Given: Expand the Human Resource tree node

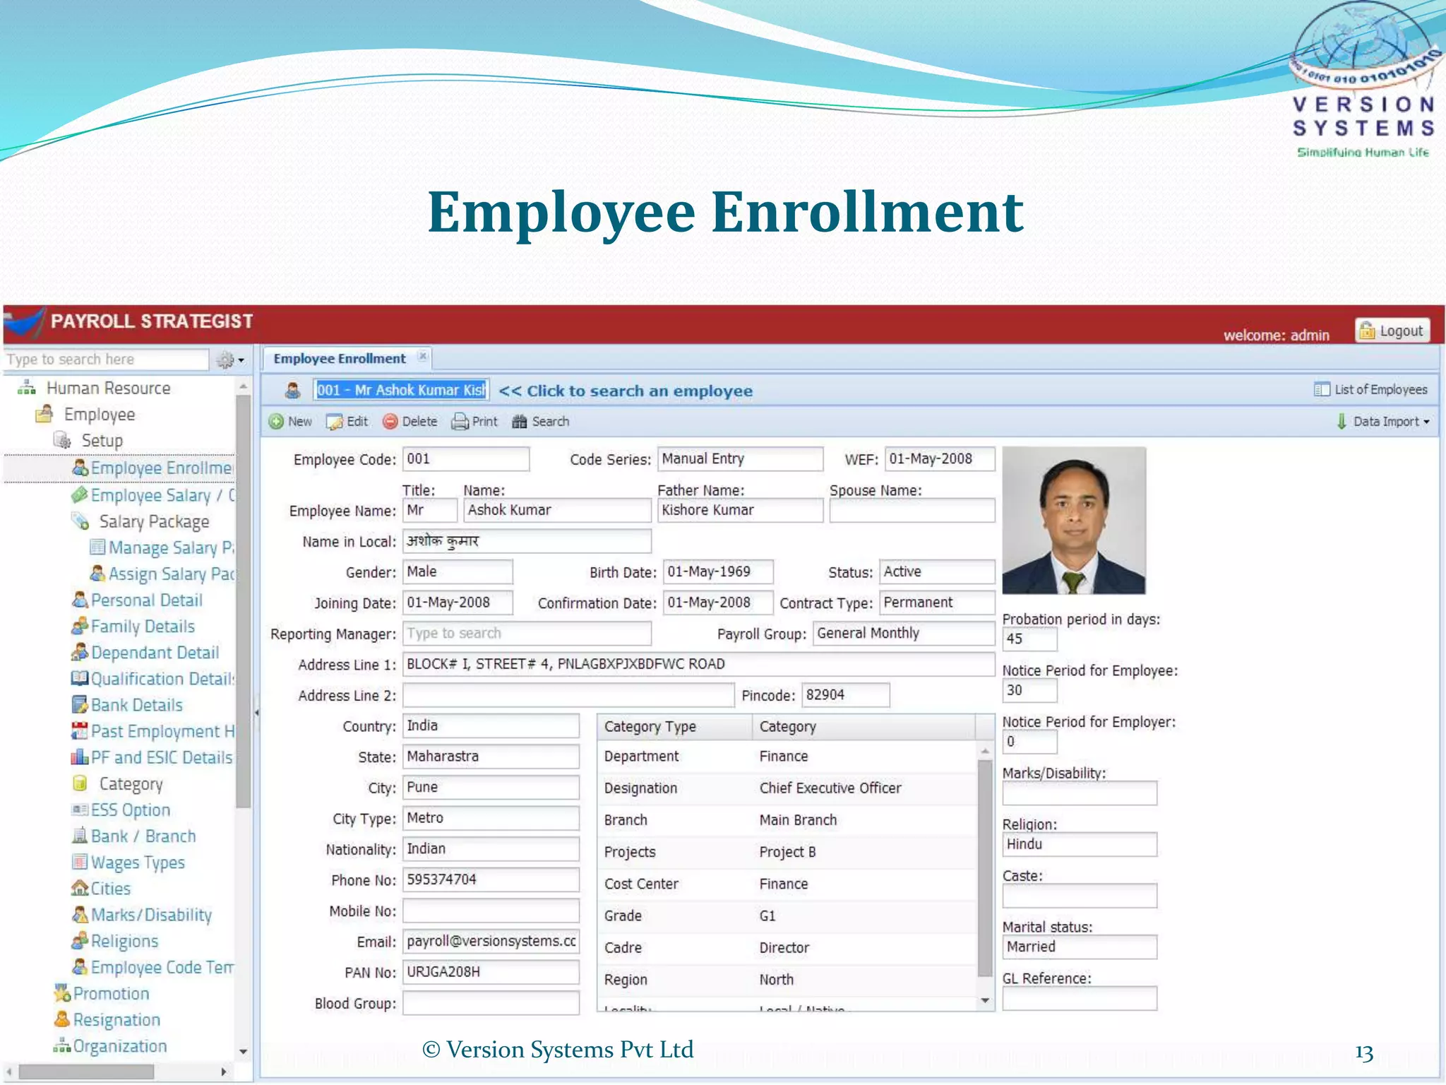Looking at the screenshot, I should 107,388.
